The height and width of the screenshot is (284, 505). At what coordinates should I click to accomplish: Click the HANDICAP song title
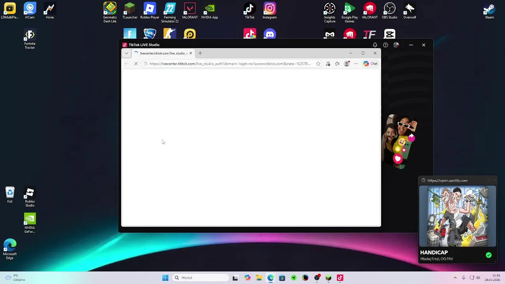(434, 252)
